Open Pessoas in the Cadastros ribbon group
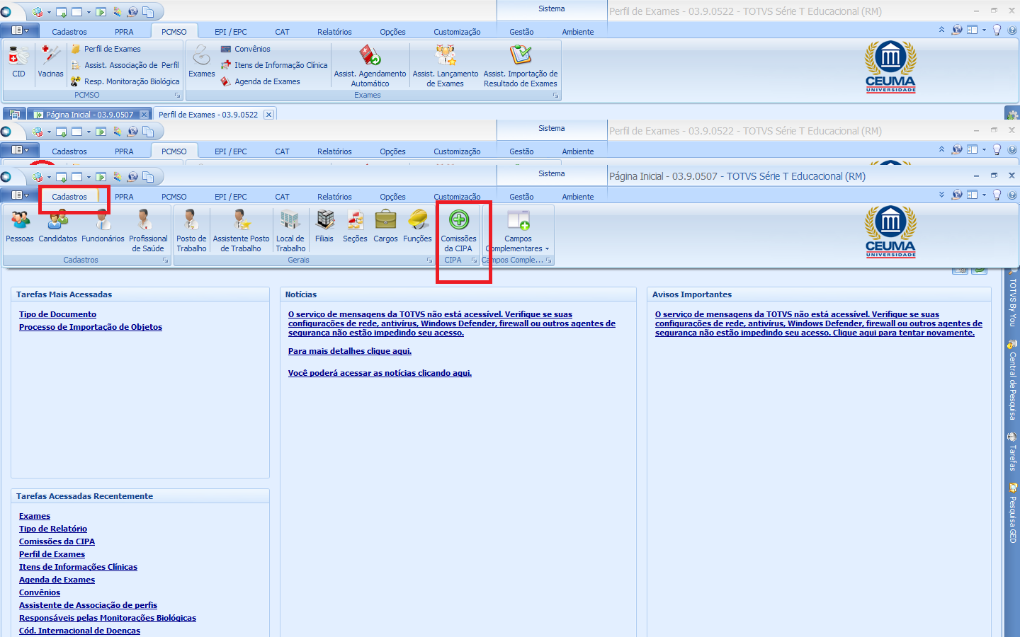 [20, 227]
